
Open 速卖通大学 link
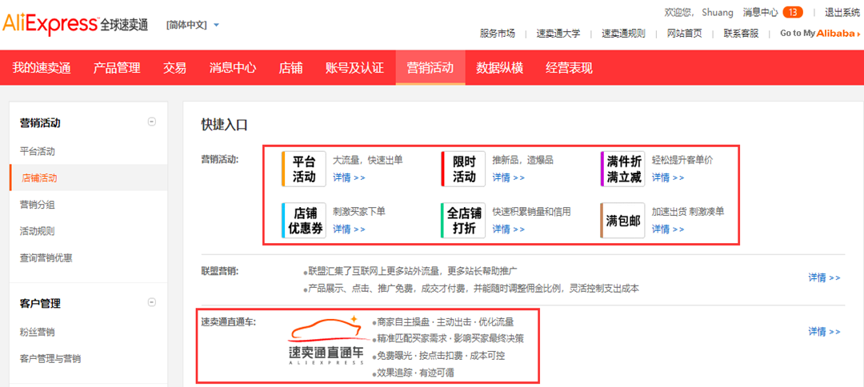coord(558,33)
